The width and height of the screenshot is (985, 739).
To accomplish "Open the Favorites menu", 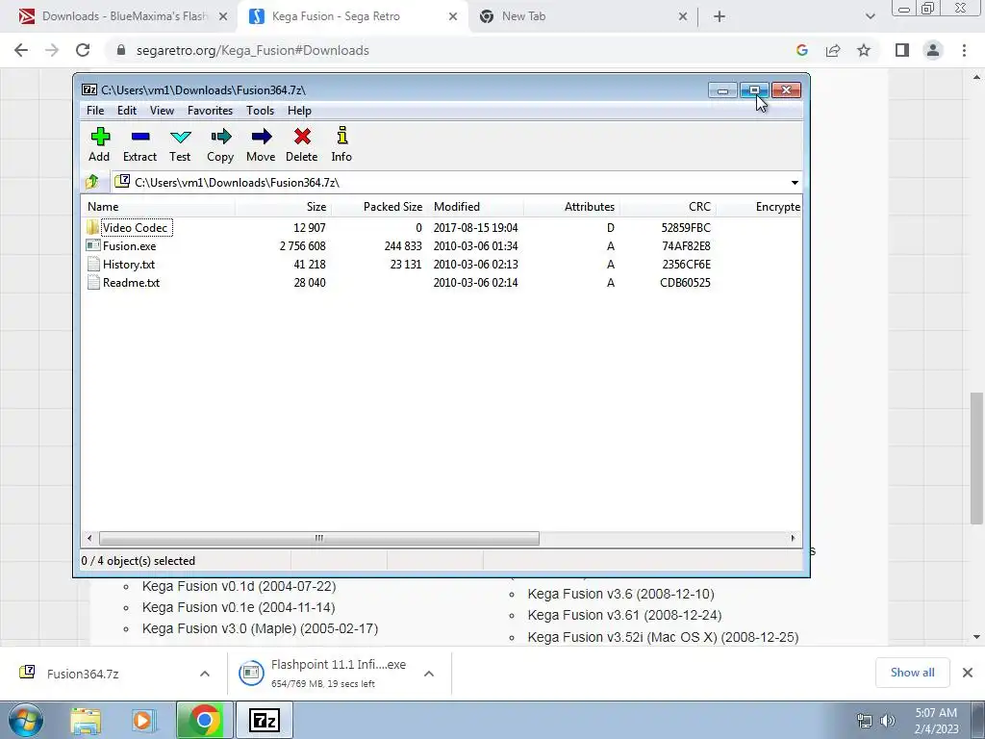I will click(210, 111).
